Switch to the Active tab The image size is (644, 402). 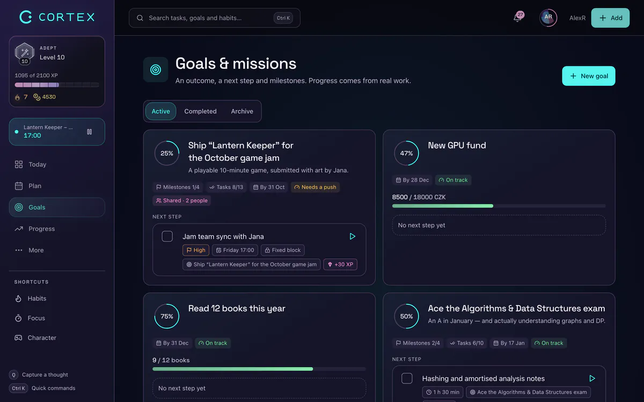pyautogui.click(x=160, y=111)
